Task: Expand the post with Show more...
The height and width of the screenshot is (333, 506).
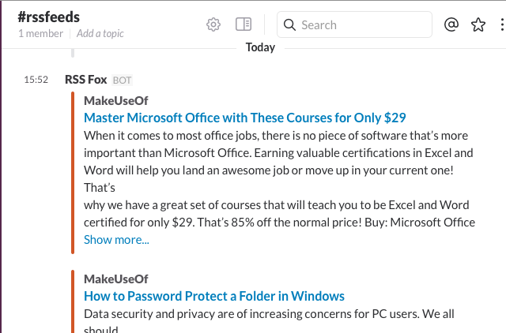Action: 116,240
